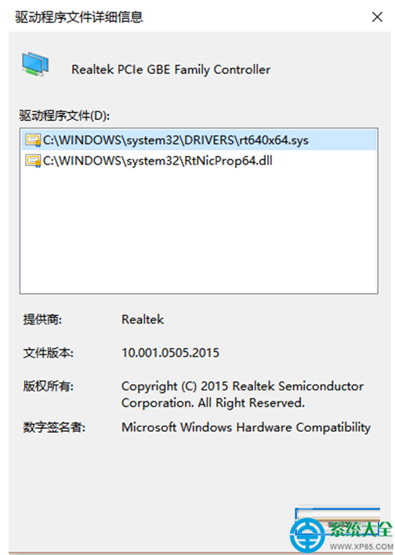Select the RtNicProp64.dll driver file entry

(198, 161)
